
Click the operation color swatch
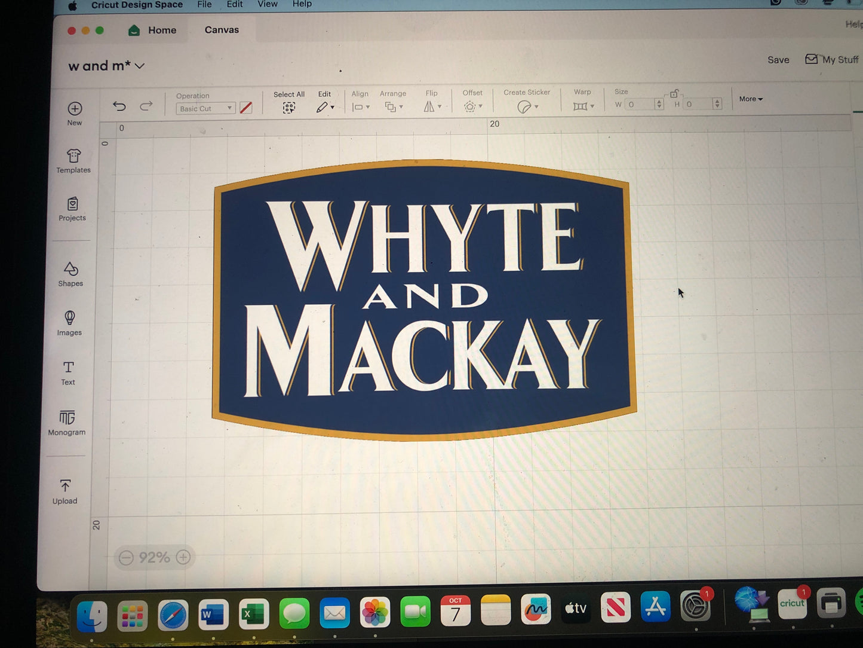click(247, 108)
